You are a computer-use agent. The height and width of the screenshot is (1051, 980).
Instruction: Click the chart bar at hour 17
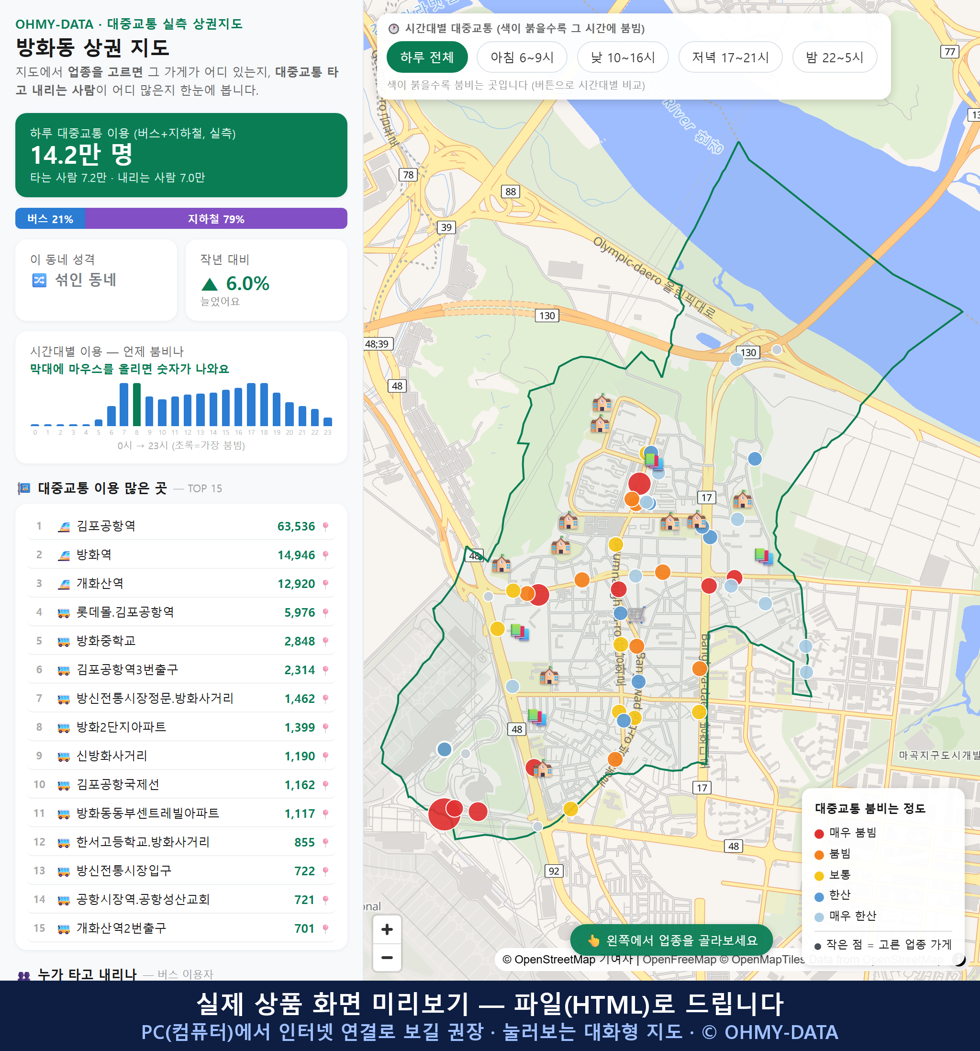point(252,405)
